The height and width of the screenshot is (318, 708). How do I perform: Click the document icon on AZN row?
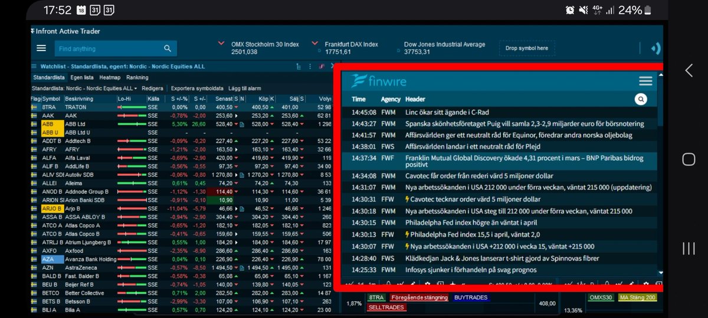242,267
